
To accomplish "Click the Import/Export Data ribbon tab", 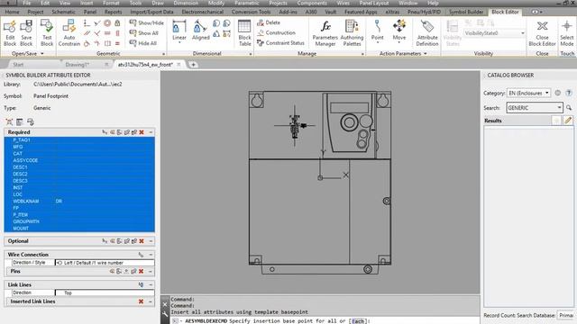I will click(151, 12).
